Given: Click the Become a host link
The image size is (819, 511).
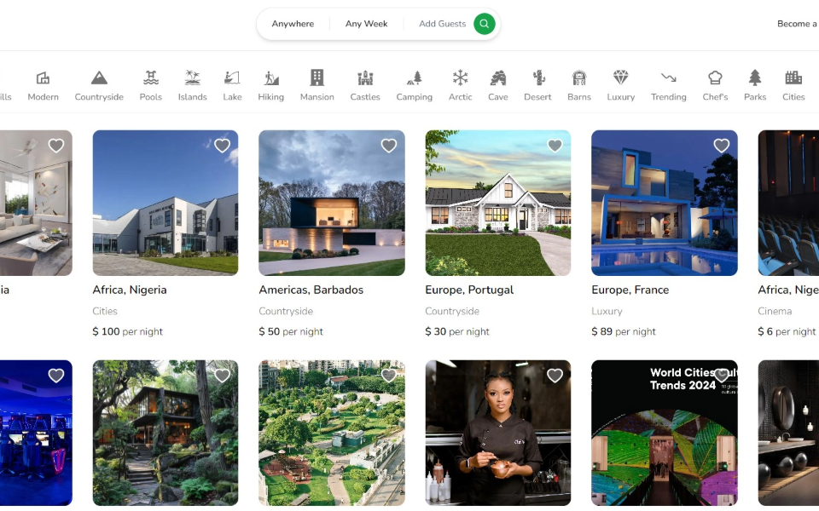Looking at the screenshot, I should point(797,24).
